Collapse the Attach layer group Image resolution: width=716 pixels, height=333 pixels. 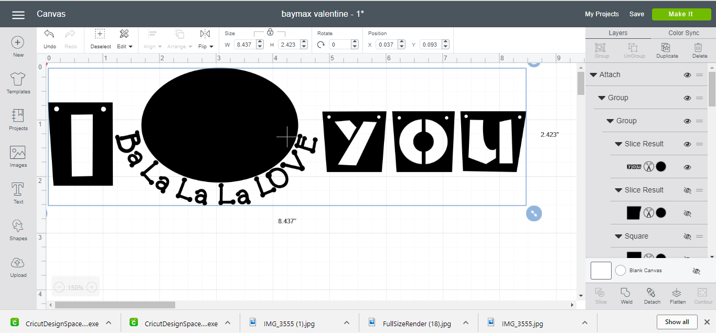point(594,75)
